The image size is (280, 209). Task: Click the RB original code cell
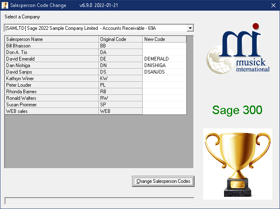tap(121, 92)
